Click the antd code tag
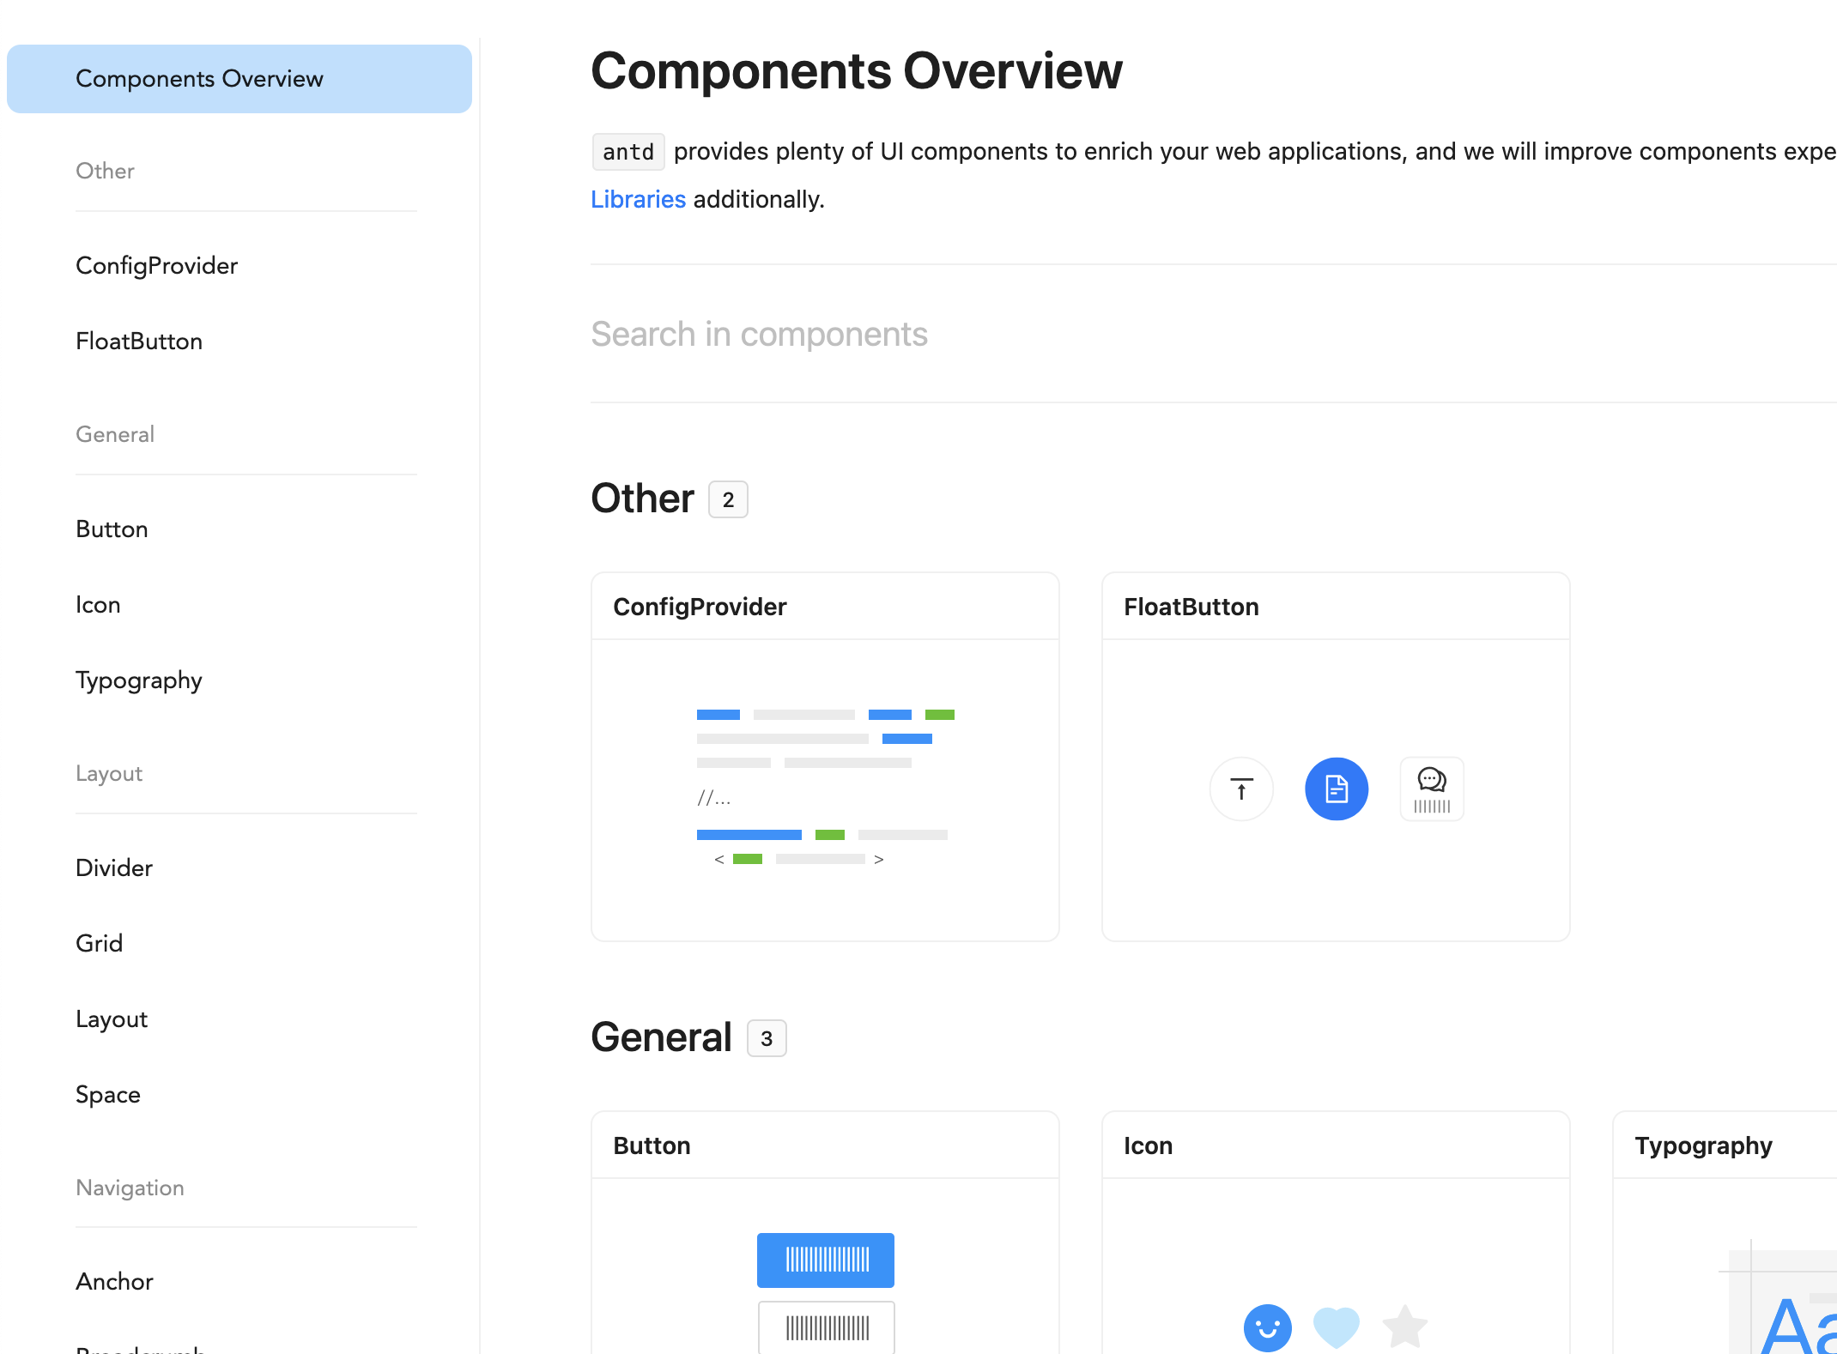This screenshot has height=1354, width=1837. (x=628, y=152)
